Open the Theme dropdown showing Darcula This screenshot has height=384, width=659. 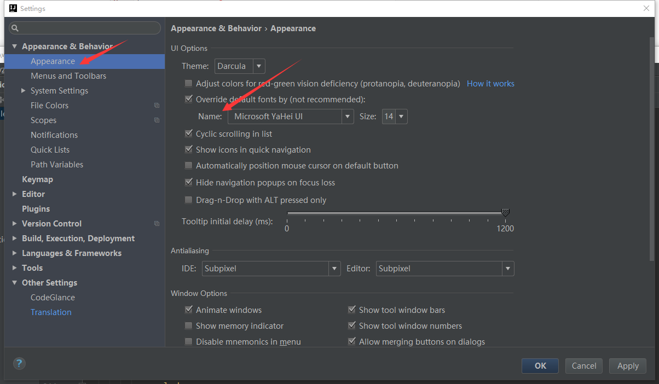pos(240,66)
